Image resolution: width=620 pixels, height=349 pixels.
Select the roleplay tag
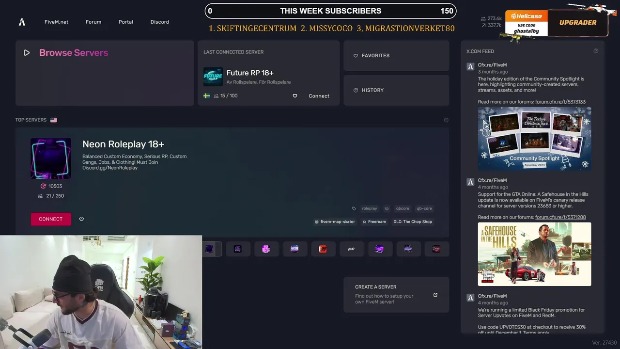tap(370, 208)
